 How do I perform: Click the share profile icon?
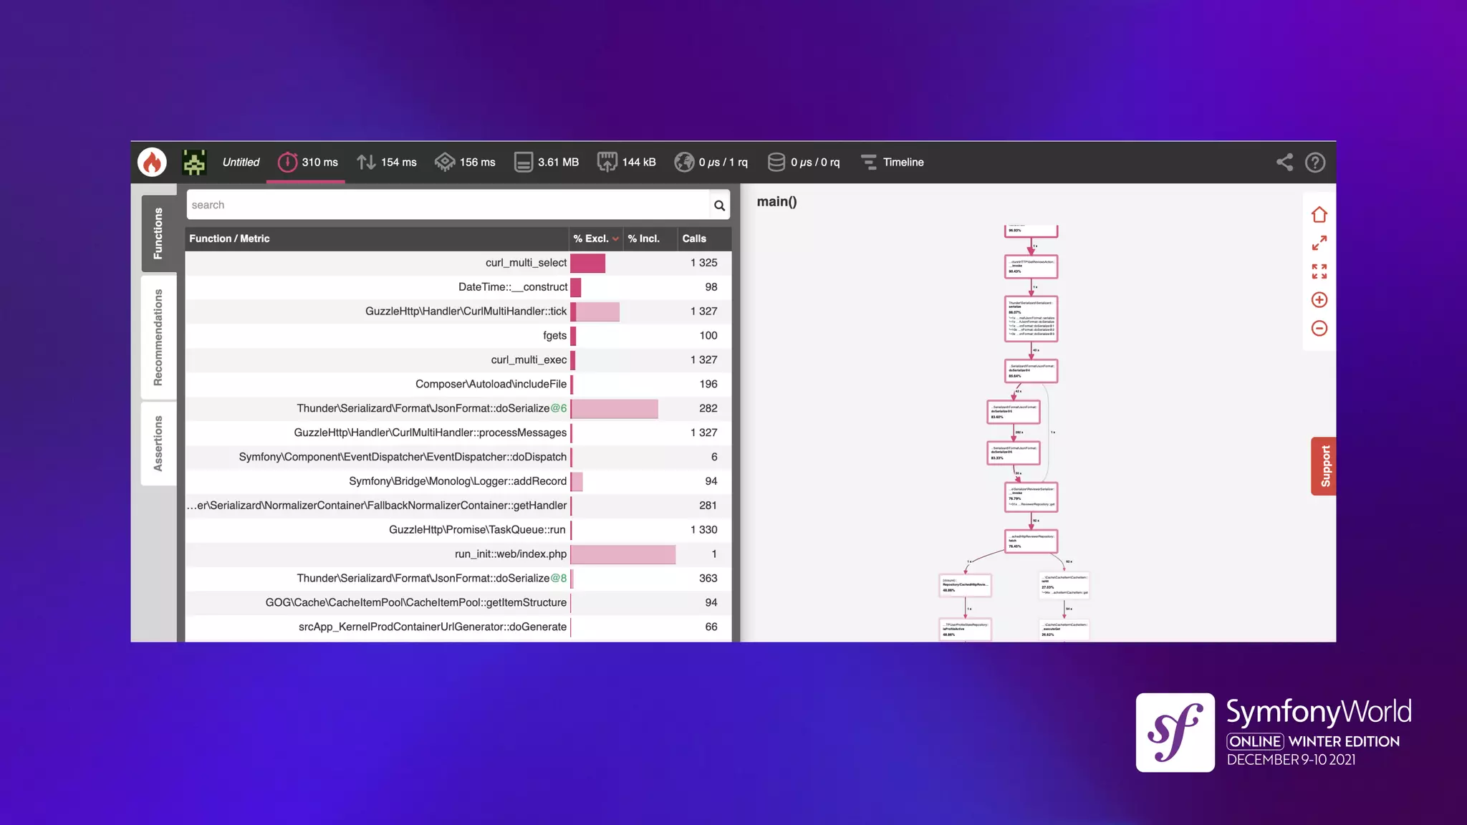pos(1284,163)
